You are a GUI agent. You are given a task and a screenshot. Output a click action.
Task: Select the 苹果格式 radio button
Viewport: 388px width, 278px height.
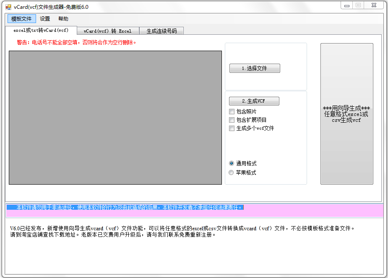(231, 172)
